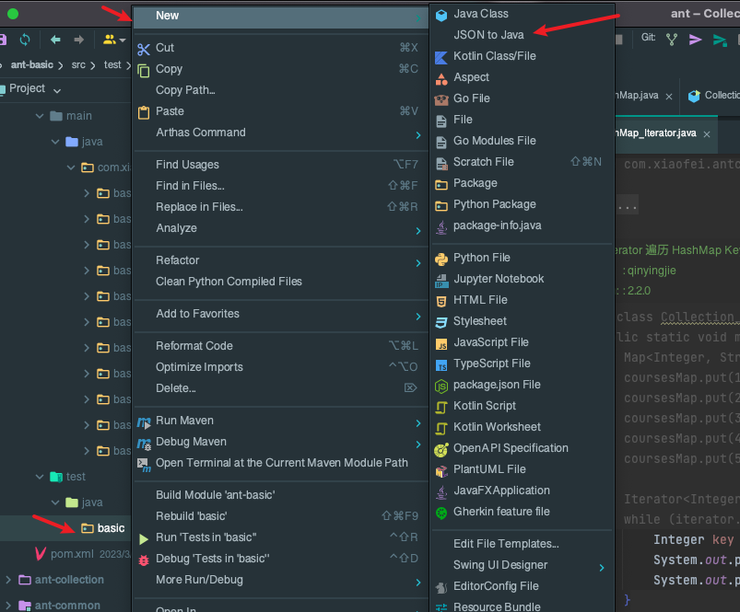Click Rebuild 'basic' menu entry
This screenshot has width=740, height=612.
[192, 516]
